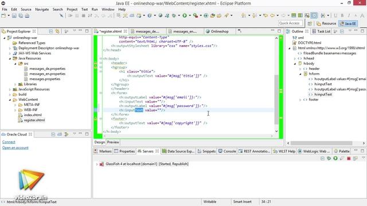Image resolution: width=367 pixels, height=206 pixels.
Task: Click the Print toolbar icon
Action: pos(27,15)
